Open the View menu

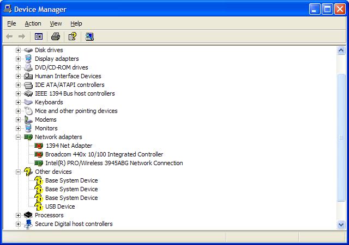coord(56,23)
